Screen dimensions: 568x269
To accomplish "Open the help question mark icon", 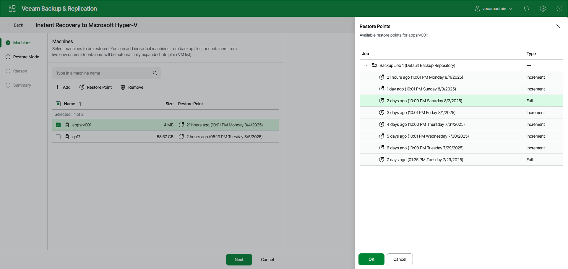I will (x=559, y=9).
